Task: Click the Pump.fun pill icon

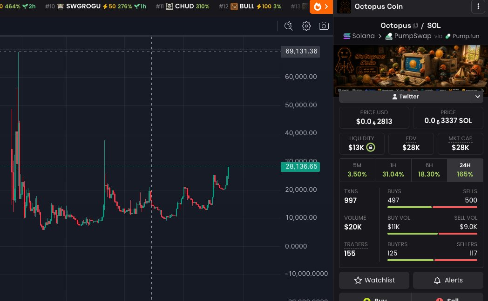Action: [x=448, y=36]
